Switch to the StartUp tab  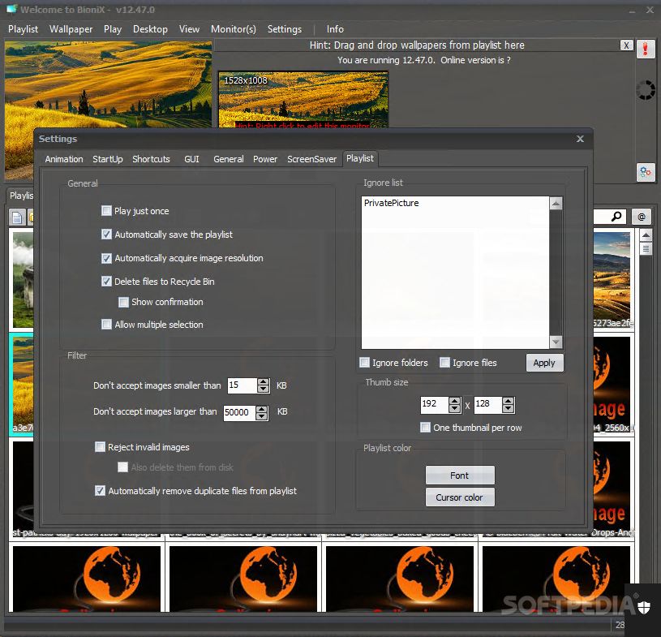108,159
